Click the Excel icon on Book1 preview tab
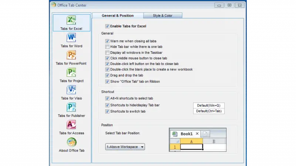This screenshot has height=166, width=296. point(175,134)
